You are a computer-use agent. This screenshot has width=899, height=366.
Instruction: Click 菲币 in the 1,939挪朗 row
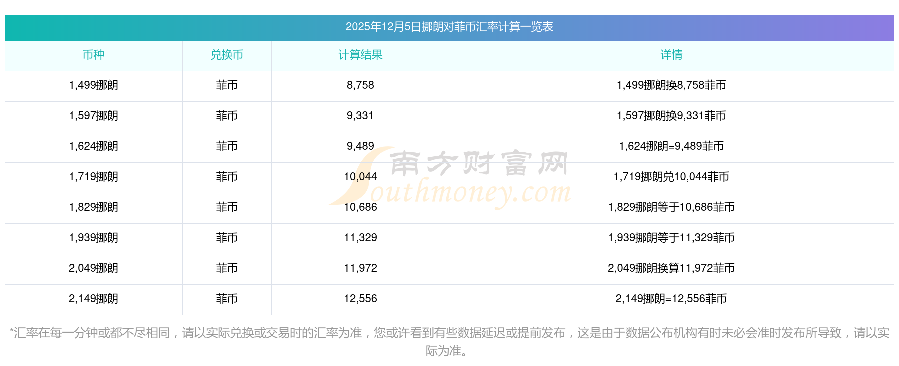point(227,238)
